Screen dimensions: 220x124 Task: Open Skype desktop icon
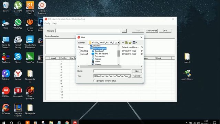(18, 58)
